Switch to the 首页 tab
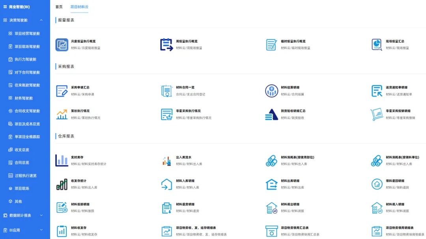Screen dimensions: 426x239 (x=59, y=7)
